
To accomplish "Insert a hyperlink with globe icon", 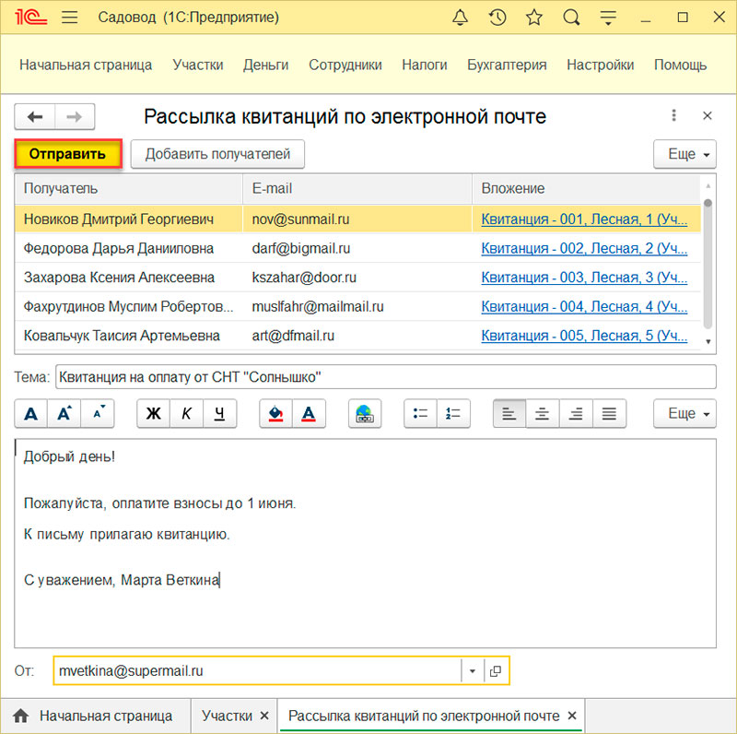I will 365,414.
